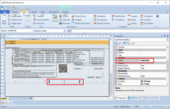Insert a ChartControl
170x109 pixels.
pyautogui.click(x=79, y=16)
